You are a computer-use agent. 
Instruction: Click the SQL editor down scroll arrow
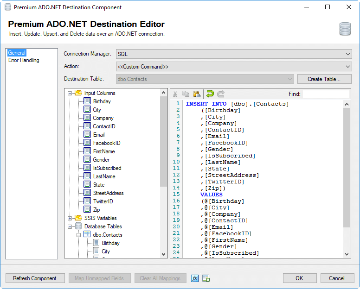coord(347,254)
